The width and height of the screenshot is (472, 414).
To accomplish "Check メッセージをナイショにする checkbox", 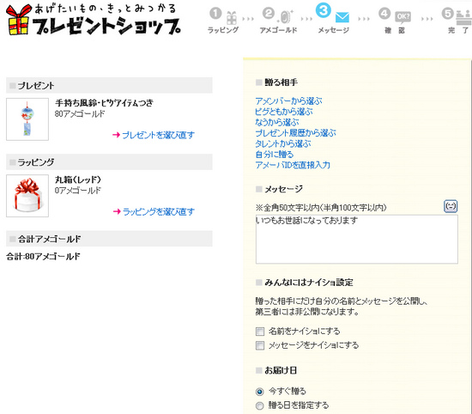I will [x=260, y=345].
